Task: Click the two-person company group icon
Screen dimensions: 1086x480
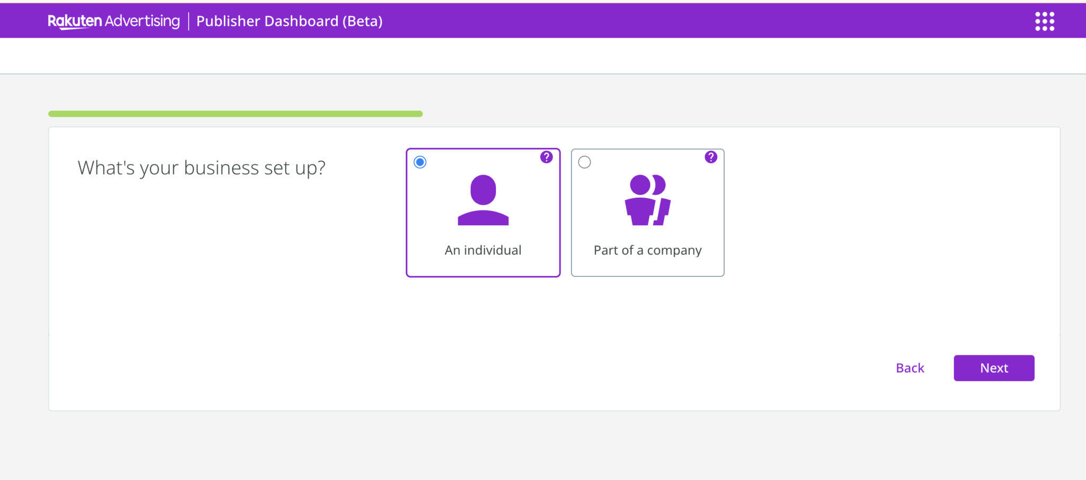Action: 647,200
